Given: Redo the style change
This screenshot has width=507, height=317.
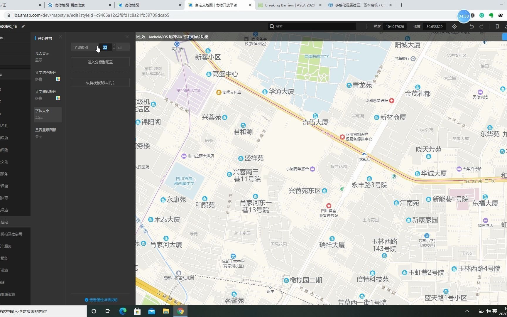Looking at the screenshot, I should 481,26.
